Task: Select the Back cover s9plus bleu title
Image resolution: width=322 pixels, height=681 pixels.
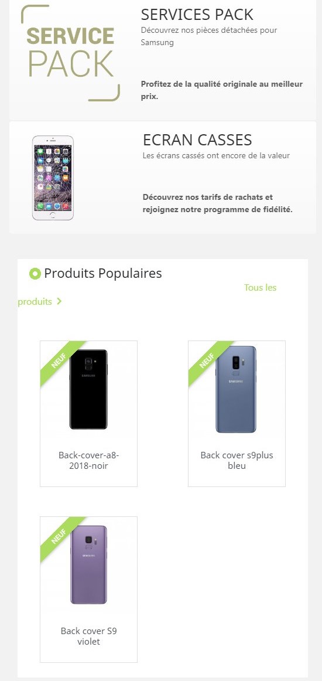Action: [x=237, y=461]
